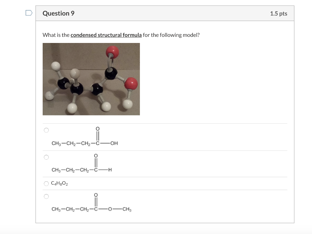
Task: Select answer CH3-CH2-CH2-C-O-CH3
Action: pos(46,197)
